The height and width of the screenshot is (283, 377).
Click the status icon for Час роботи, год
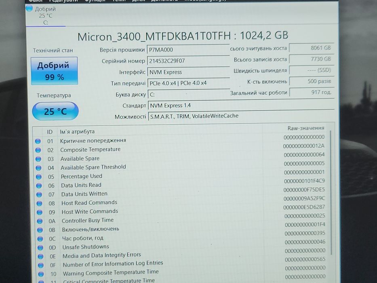click(x=40, y=239)
